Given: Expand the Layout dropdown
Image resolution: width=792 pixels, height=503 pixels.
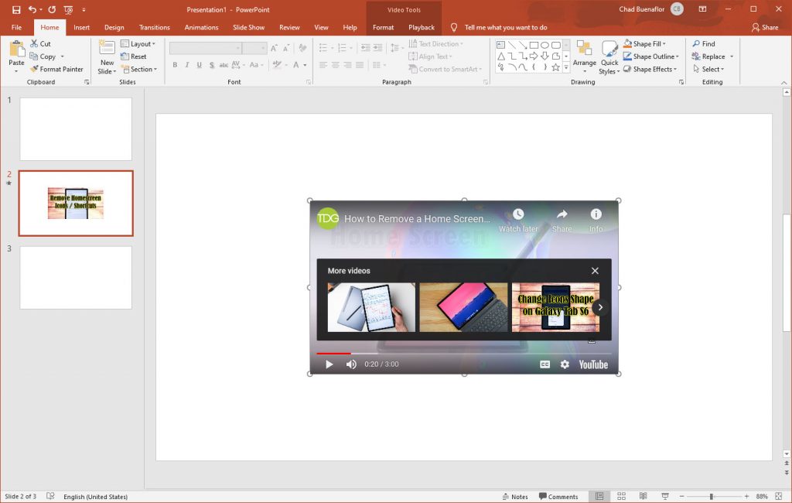Looking at the screenshot, I should click(x=138, y=43).
